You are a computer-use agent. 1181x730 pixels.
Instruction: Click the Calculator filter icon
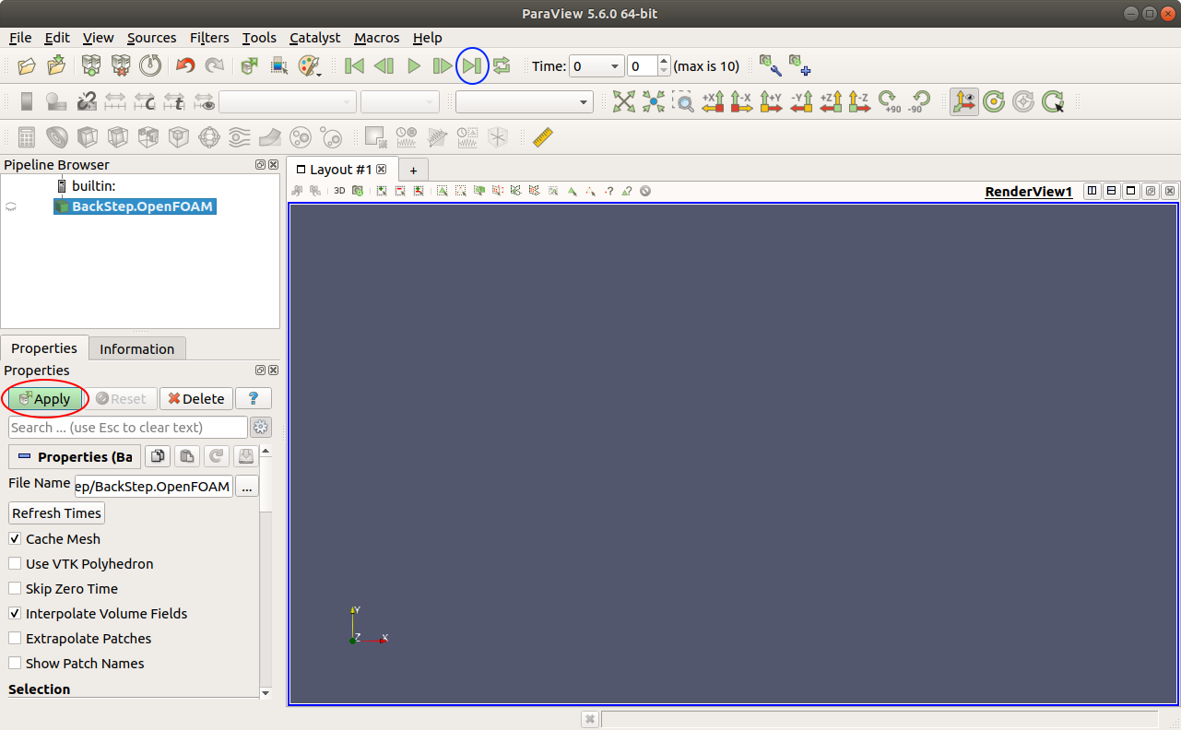(27, 137)
